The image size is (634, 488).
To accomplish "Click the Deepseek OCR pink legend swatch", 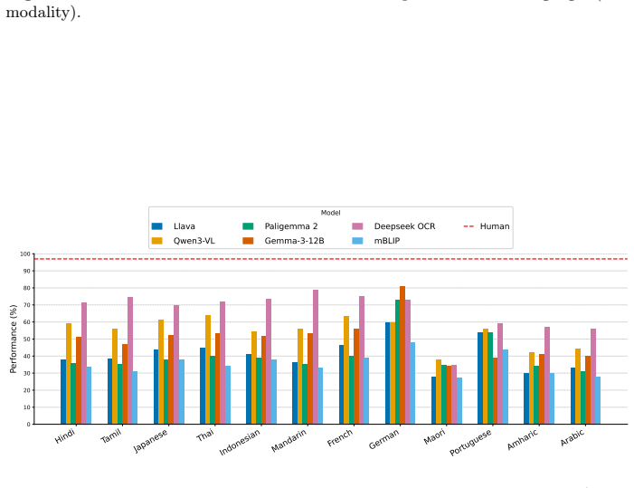I will 357,226.
